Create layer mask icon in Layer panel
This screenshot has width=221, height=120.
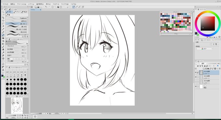215,69
